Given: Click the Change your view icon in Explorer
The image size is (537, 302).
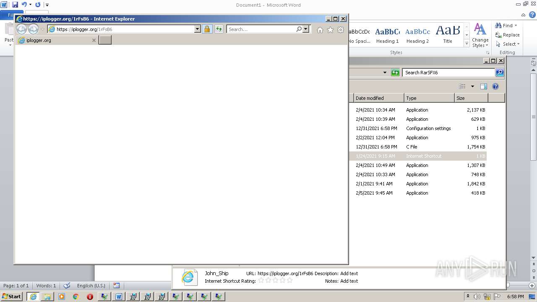Looking at the screenshot, I should tap(462, 86).
